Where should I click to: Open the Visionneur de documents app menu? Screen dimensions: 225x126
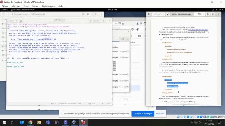[22, 10]
